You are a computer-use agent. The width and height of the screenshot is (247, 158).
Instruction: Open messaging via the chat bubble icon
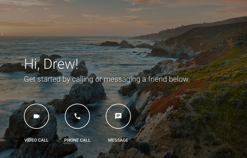[118, 116]
